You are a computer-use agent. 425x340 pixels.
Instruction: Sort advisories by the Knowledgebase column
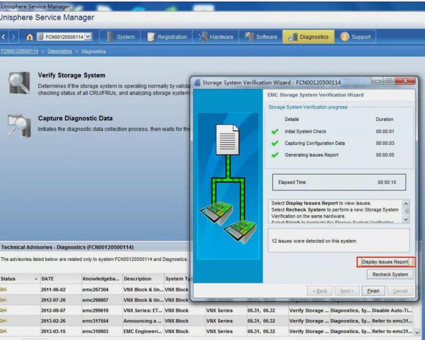(x=102, y=279)
